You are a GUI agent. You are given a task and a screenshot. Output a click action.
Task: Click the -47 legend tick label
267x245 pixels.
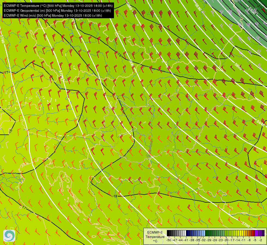click(175, 240)
